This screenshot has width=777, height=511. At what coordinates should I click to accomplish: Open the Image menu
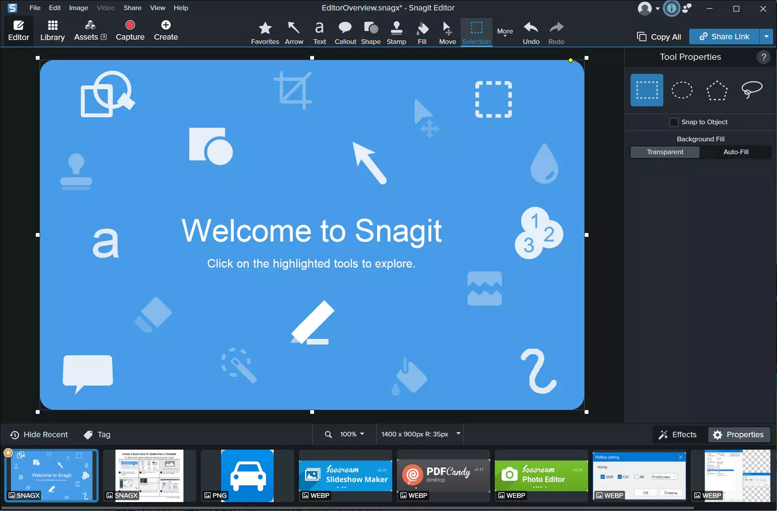point(78,8)
